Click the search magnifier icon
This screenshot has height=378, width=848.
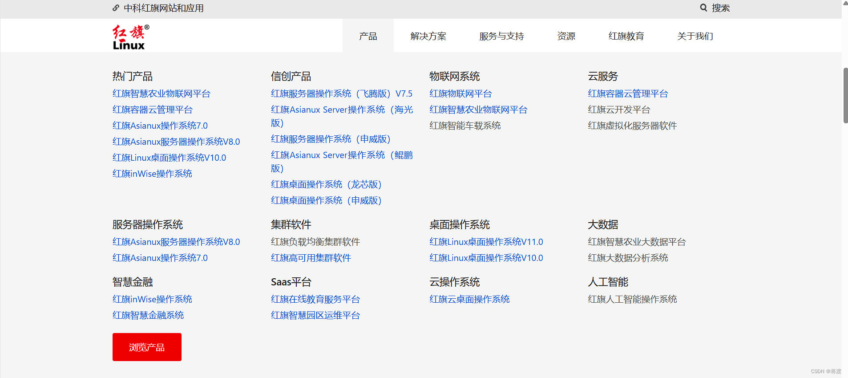point(703,8)
